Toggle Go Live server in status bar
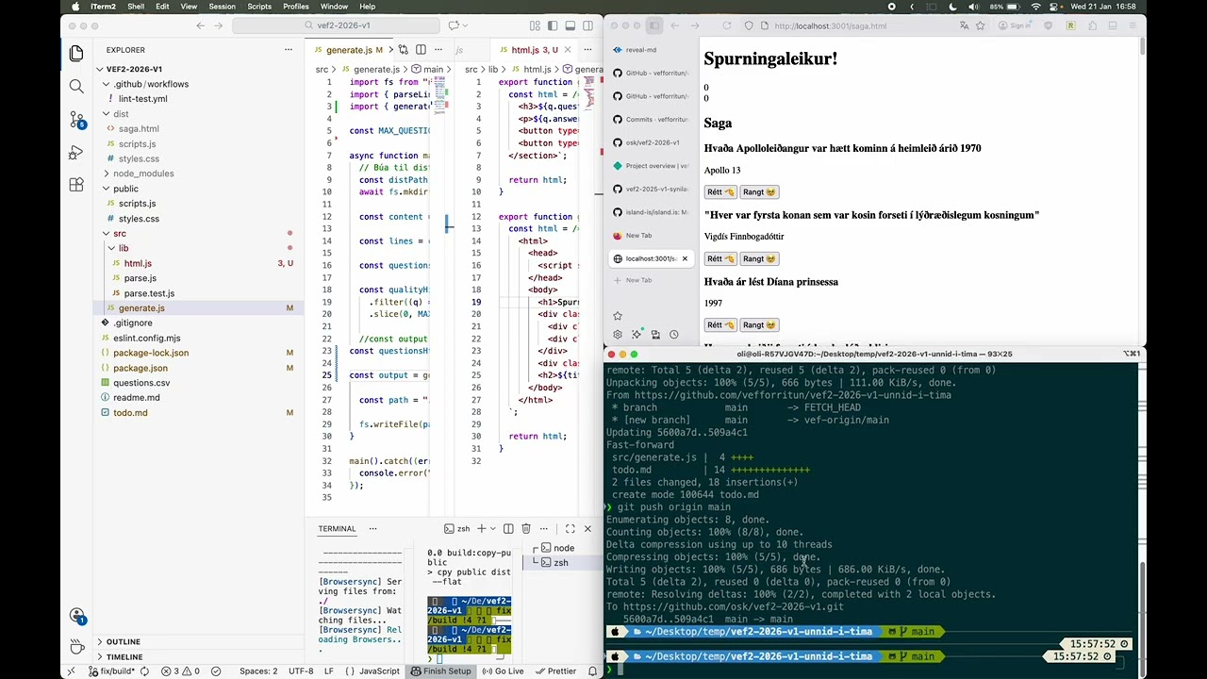The image size is (1207, 679). coord(503,671)
